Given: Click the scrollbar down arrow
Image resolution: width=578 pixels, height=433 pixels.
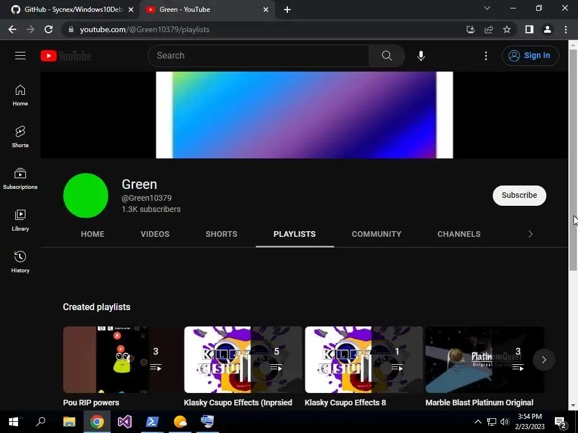Looking at the screenshot, I should (x=573, y=405).
